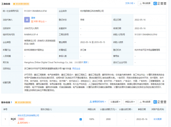
Task: Click the blue plus icon in shareholder row
Action: pyautogui.click(x=81, y=119)
